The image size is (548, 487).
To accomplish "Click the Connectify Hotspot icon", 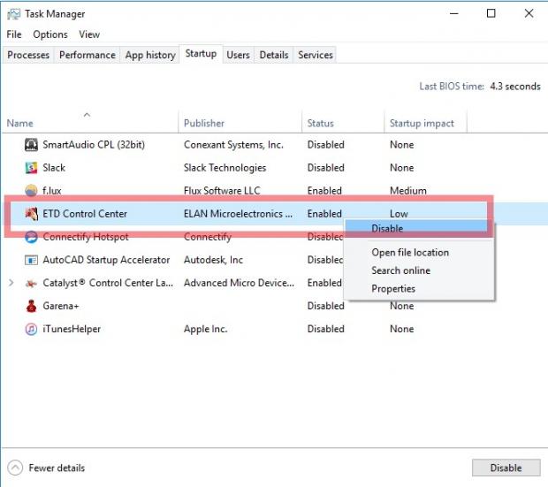I will 31,237.
